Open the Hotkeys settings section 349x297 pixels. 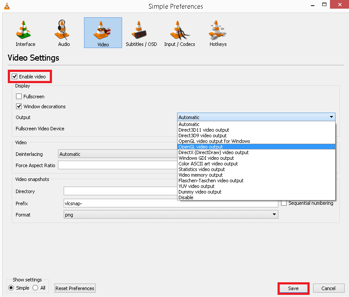click(217, 32)
